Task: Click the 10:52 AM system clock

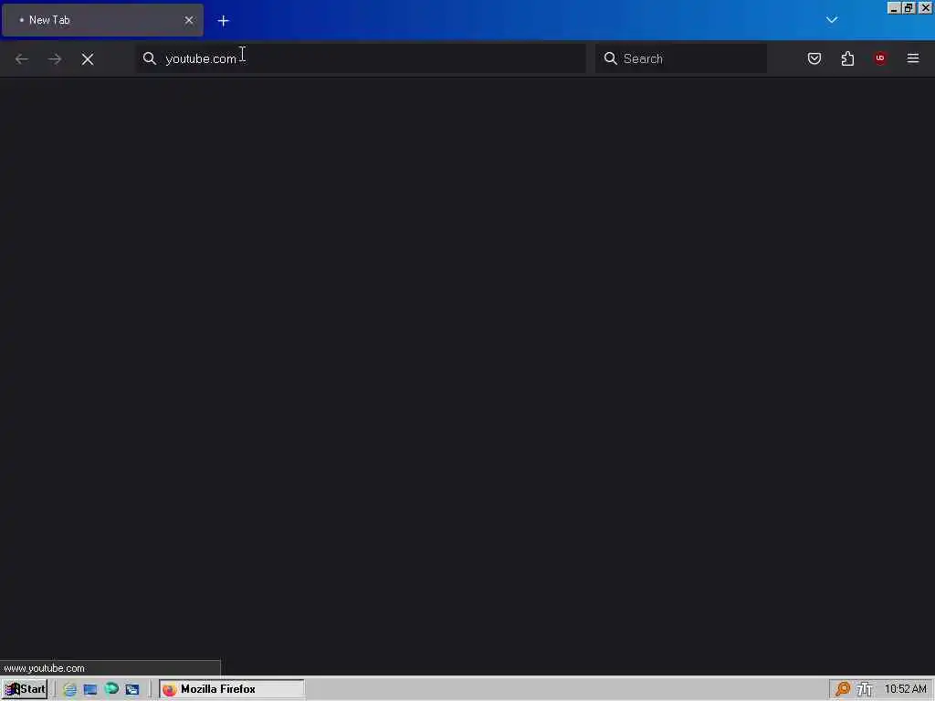Action: point(905,689)
